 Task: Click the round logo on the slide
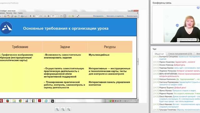tap(6, 28)
